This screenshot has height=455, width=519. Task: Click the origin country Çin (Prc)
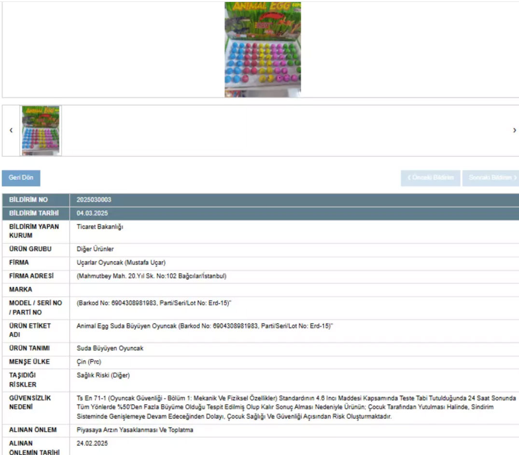click(89, 362)
